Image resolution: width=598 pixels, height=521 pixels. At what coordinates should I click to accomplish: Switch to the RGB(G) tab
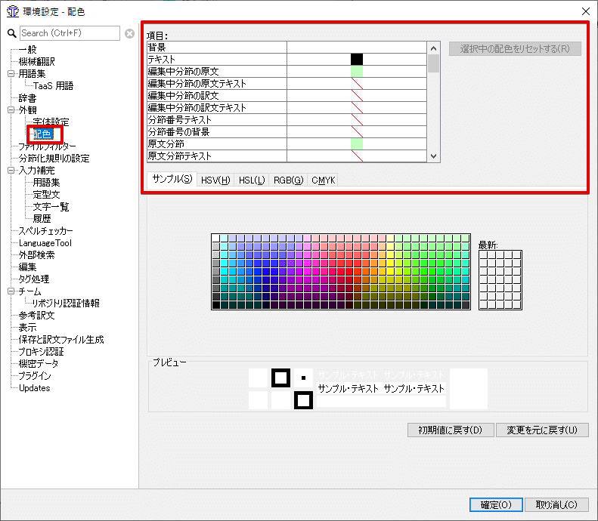288,180
